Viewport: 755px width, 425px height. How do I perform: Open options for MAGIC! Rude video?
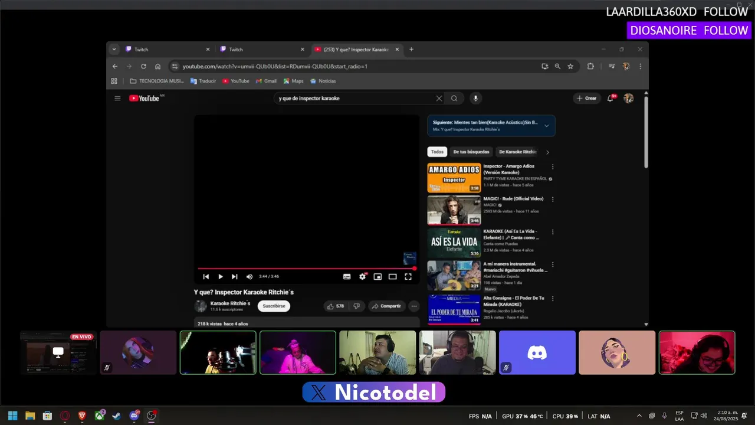point(553,200)
